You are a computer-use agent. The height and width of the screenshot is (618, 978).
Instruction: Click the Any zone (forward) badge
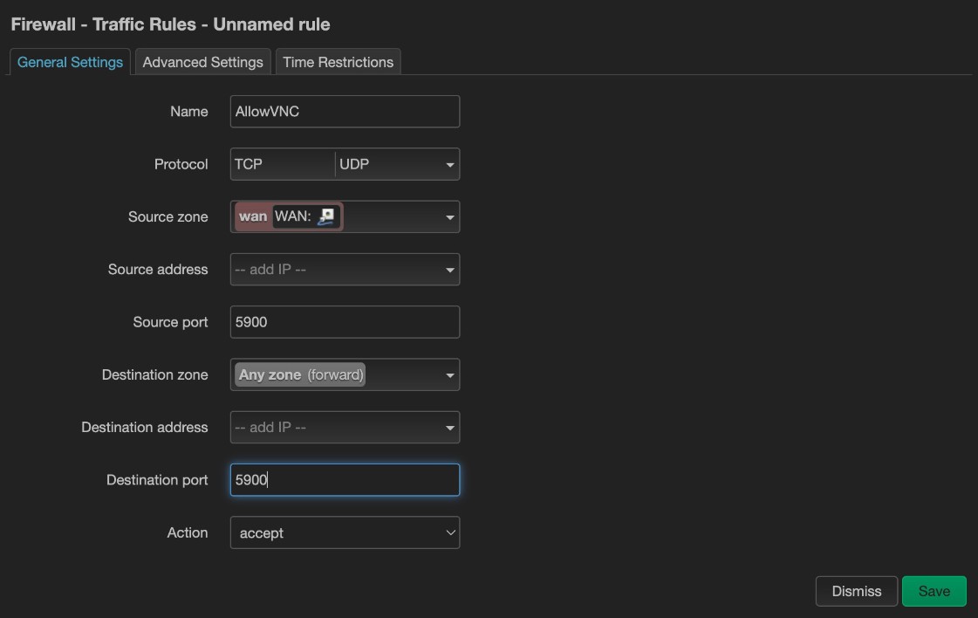300,374
